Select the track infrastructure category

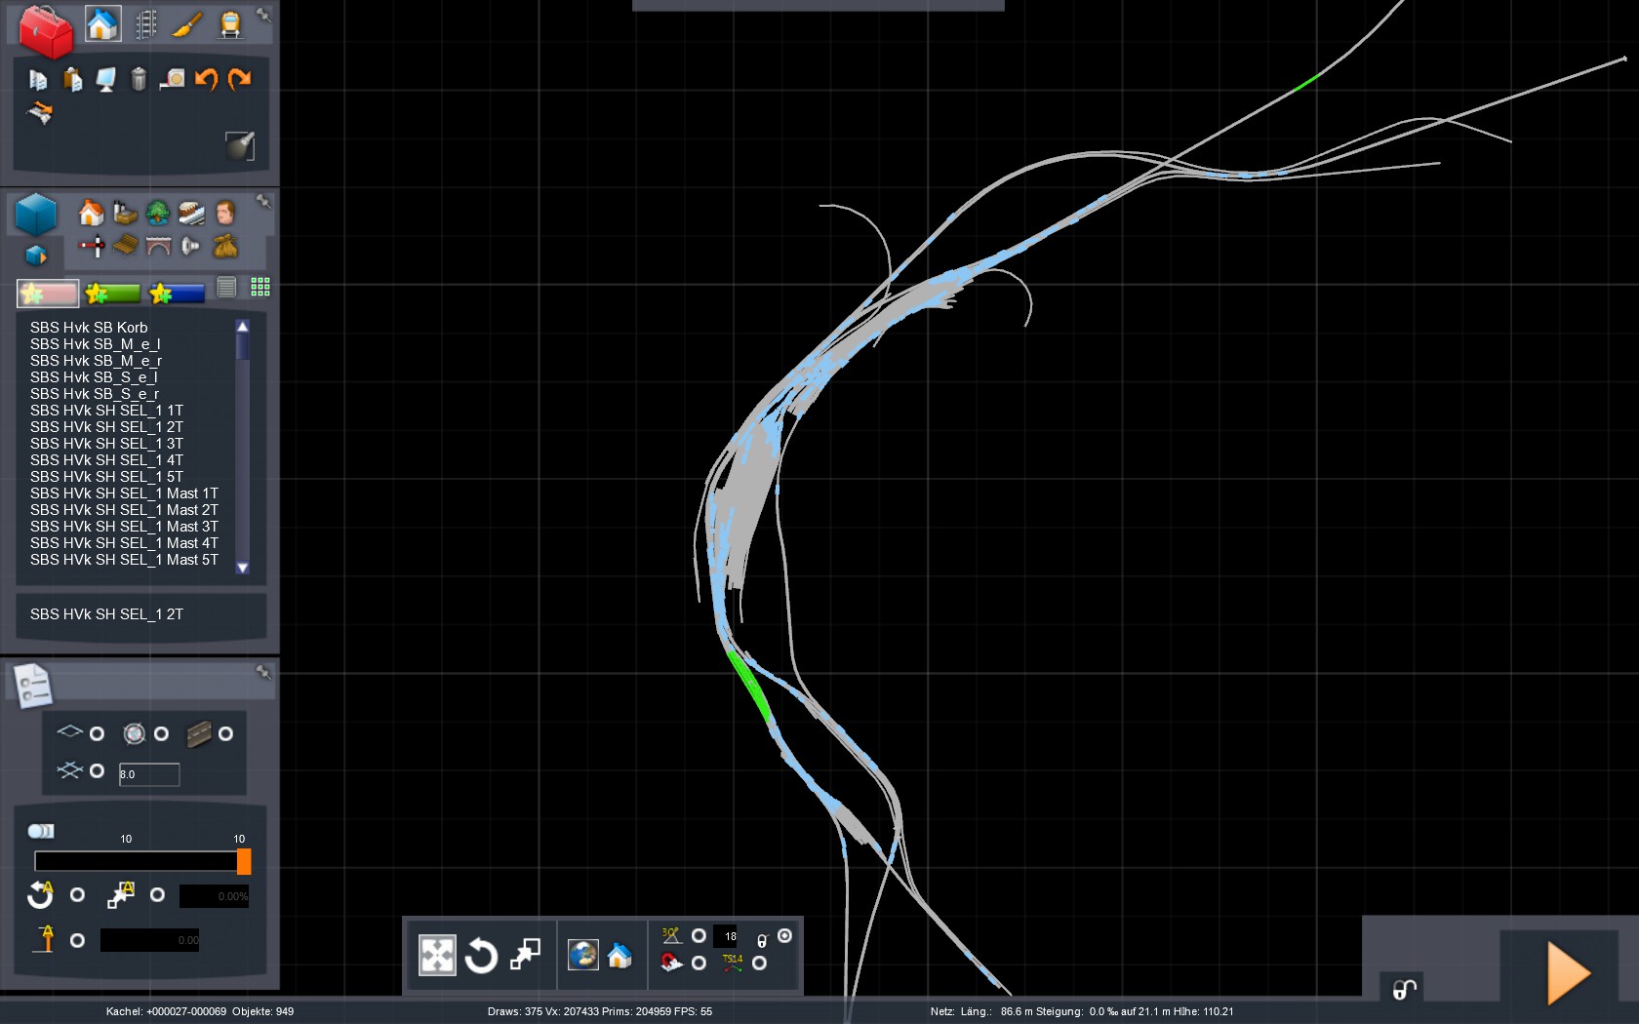[x=191, y=213]
